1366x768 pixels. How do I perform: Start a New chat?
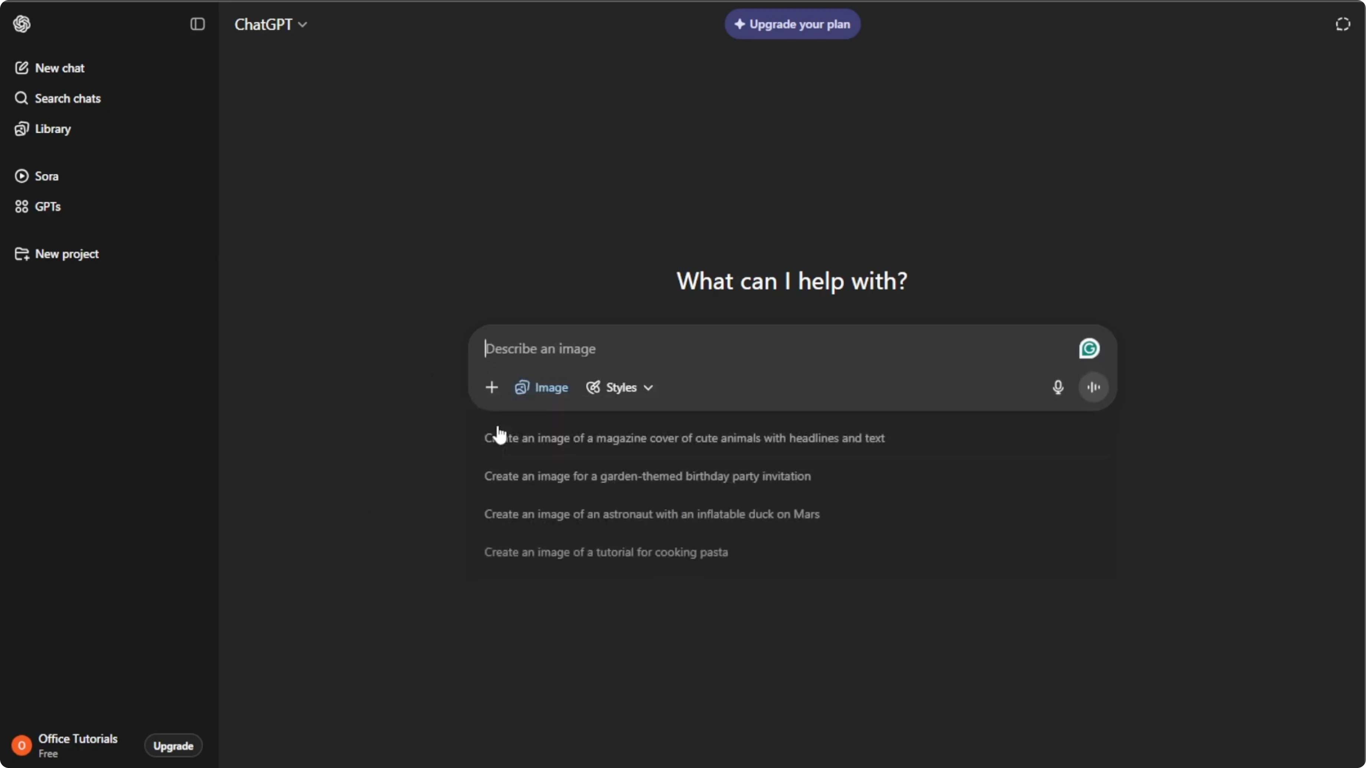pyautogui.click(x=50, y=68)
